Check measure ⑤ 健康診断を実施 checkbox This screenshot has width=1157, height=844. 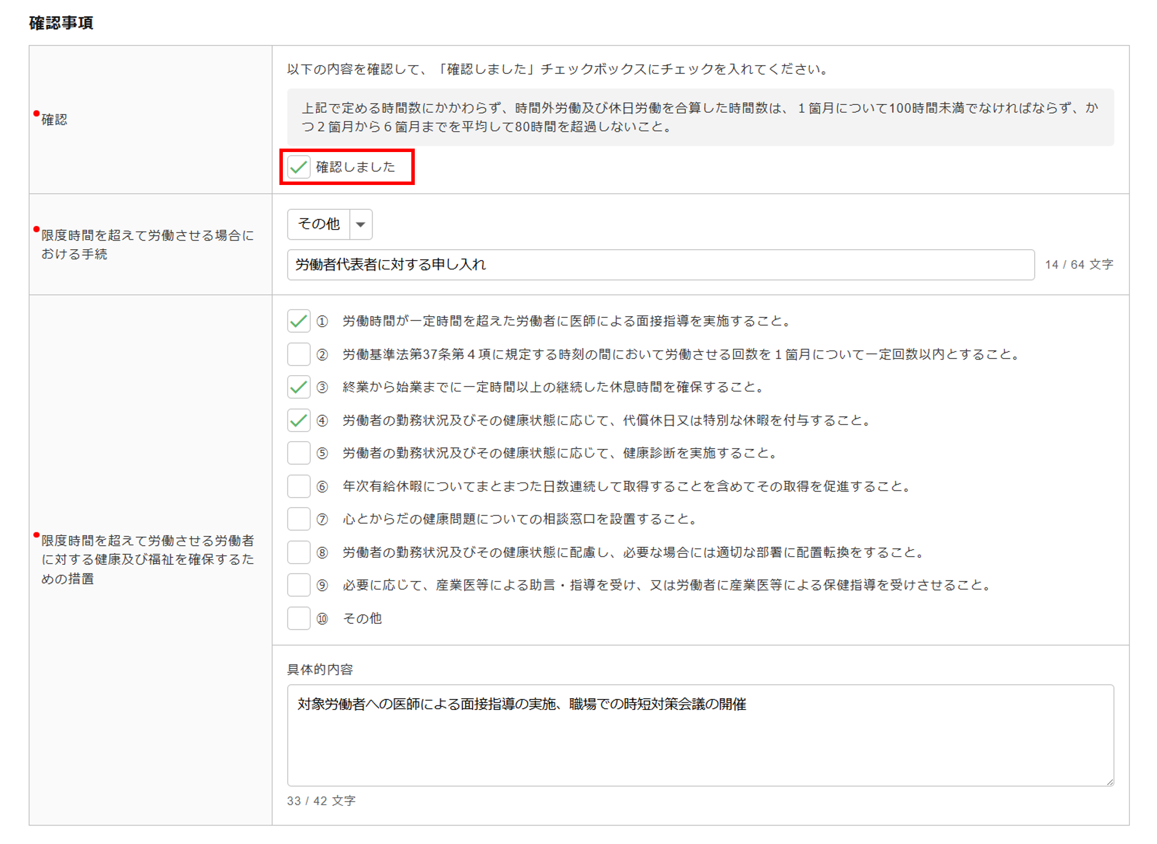click(x=299, y=453)
